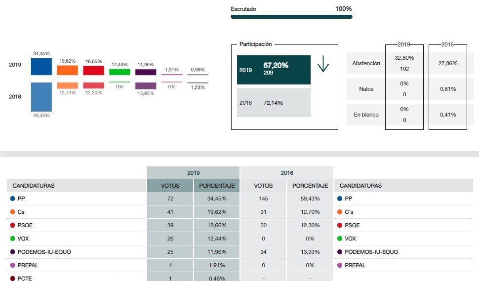
Task: Click the red PSOE dot in 2016 candidaturas
Action: coord(340,225)
